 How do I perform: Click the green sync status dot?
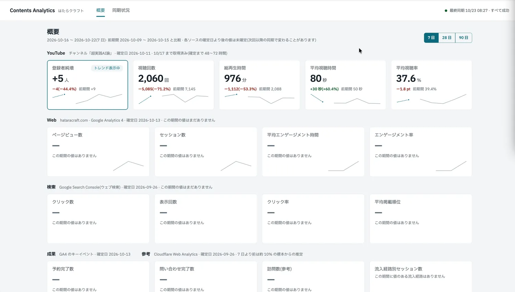[446, 11]
